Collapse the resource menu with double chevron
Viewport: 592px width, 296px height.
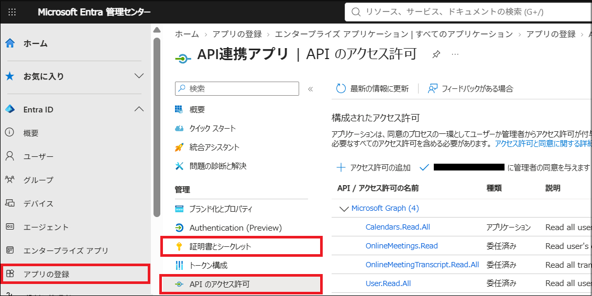(311, 89)
